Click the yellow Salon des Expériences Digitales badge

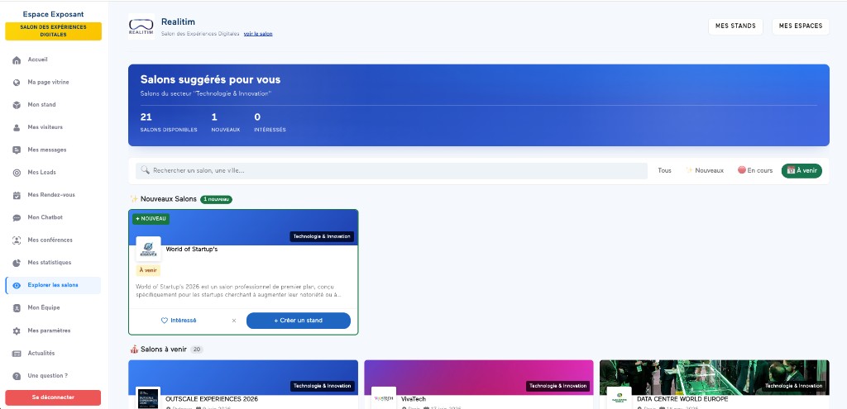coord(54,31)
